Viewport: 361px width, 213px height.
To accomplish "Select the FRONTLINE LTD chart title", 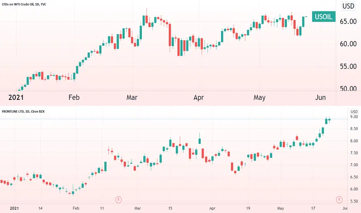I will tap(23, 112).
